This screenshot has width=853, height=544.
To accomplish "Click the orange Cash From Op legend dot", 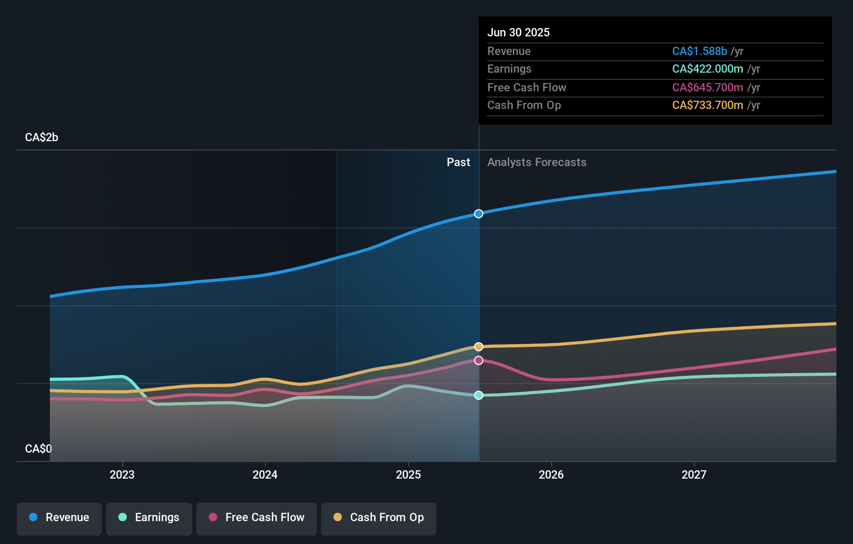I will [338, 518].
